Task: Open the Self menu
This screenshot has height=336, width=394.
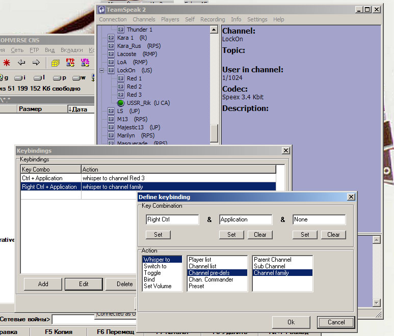Action: (190, 19)
